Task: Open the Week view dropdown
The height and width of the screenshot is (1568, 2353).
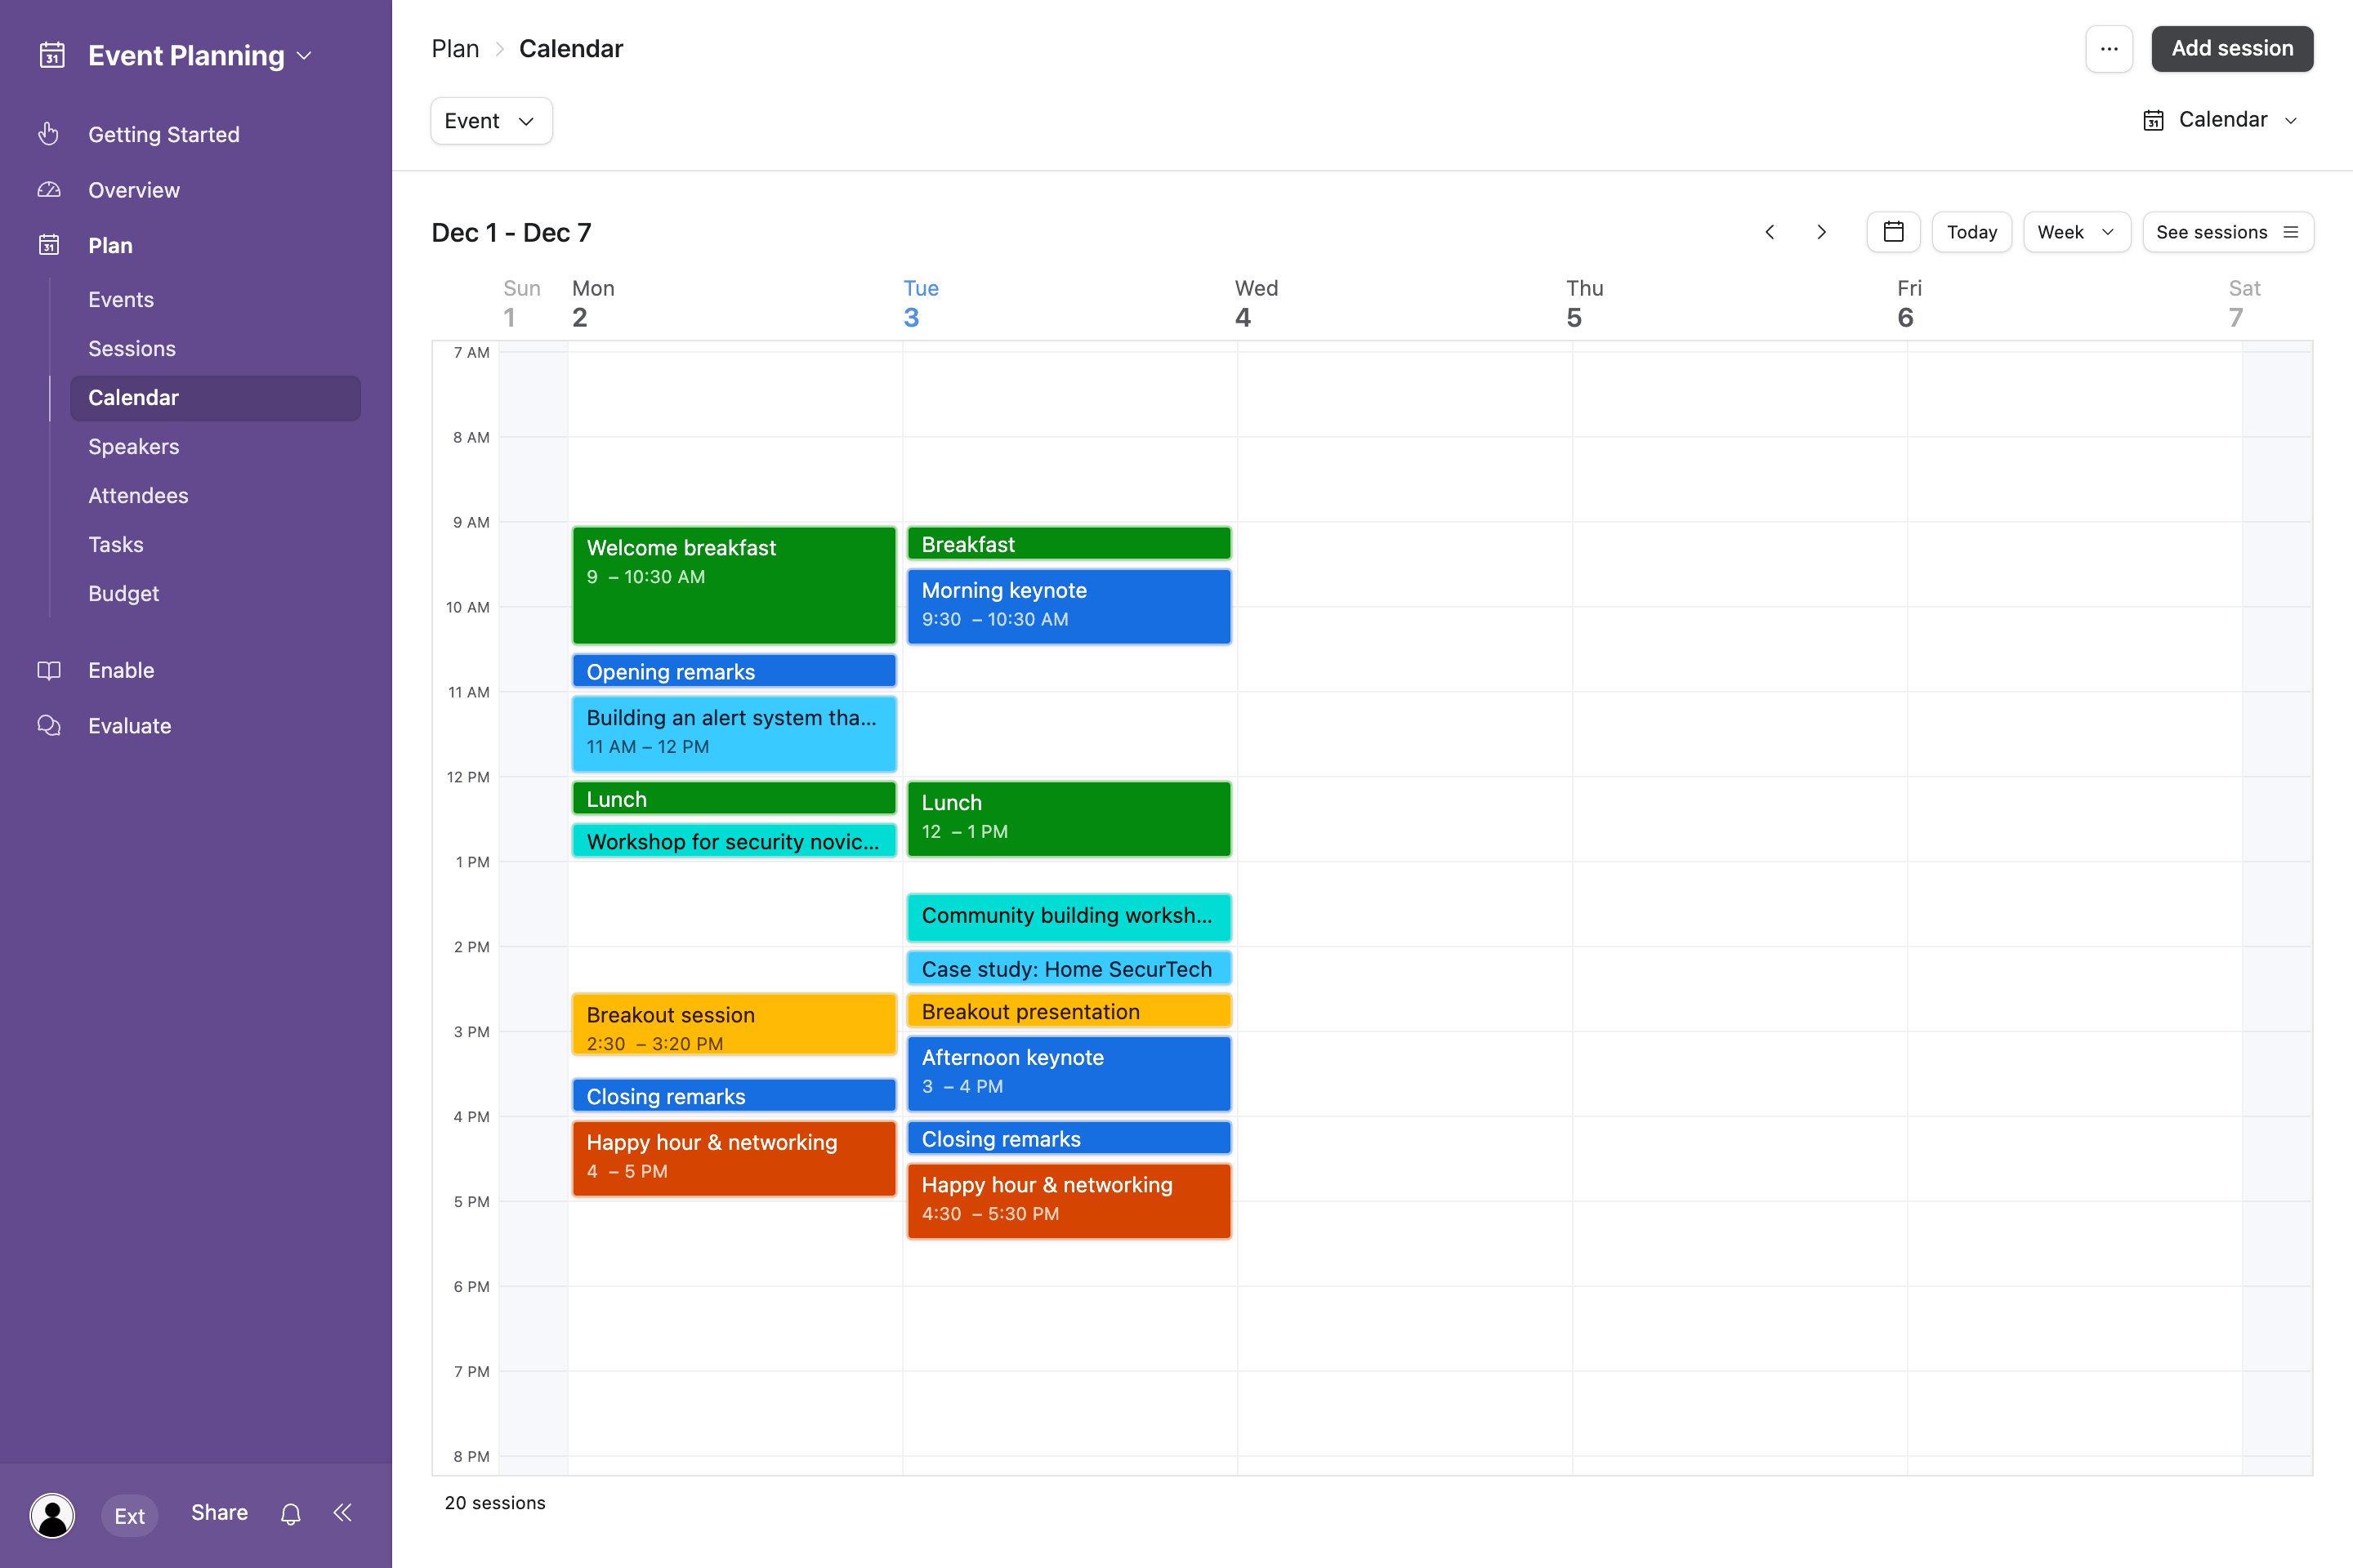Action: pyautogui.click(x=2076, y=232)
